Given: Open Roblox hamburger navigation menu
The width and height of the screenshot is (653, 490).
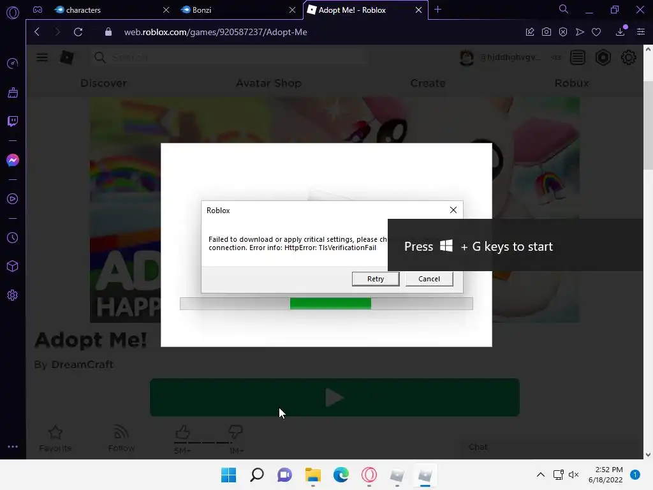Looking at the screenshot, I should tap(42, 57).
